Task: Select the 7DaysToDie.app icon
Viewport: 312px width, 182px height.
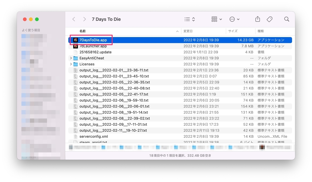Action: click(x=76, y=40)
